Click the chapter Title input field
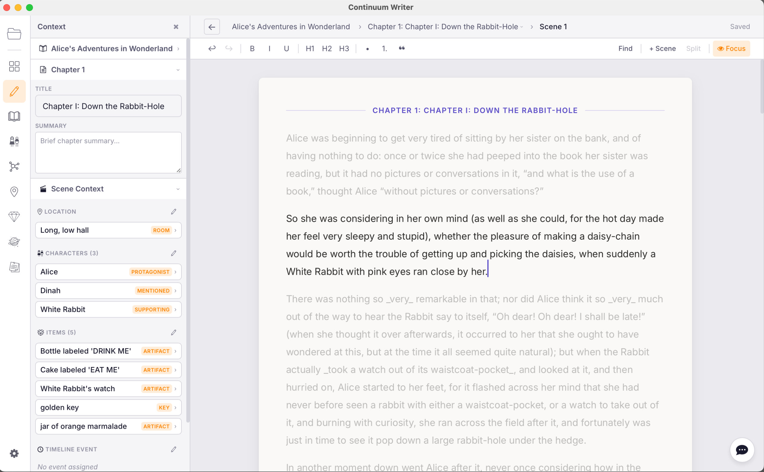 pos(108,106)
